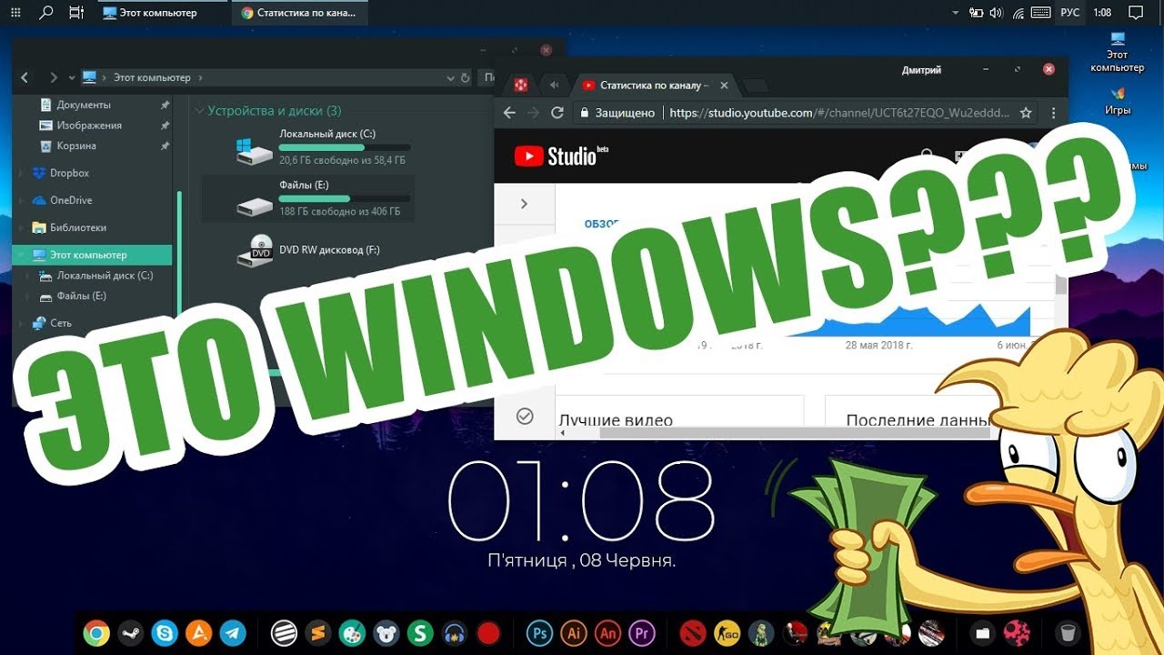Open the paint palette app in dock
The image size is (1164, 655).
coord(352,632)
